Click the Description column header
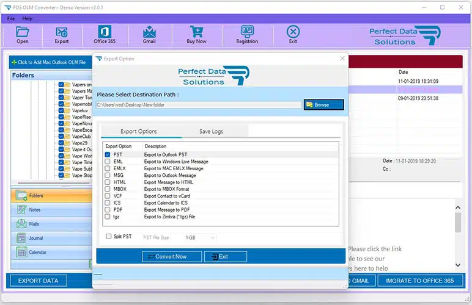The width and height of the screenshot is (472, 305). (x=156, y=146)
